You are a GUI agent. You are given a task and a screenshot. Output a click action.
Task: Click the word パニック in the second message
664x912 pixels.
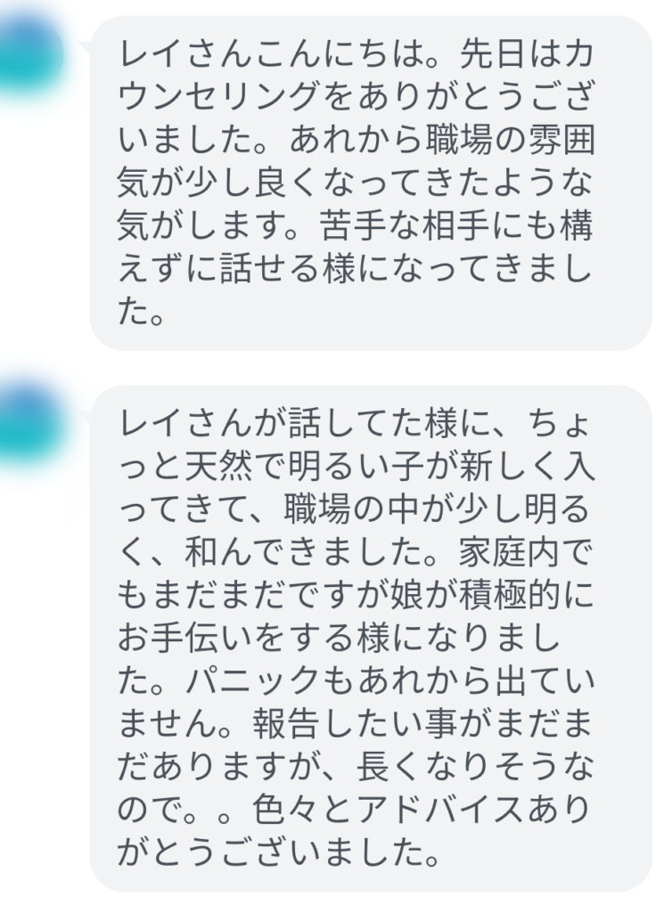click(252, 682)
